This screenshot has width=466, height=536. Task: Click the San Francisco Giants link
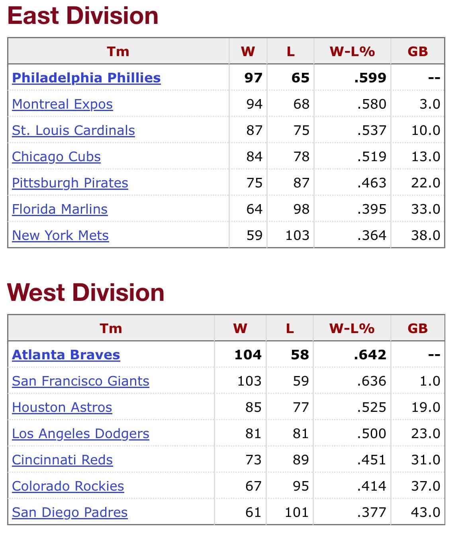click(x=80, y=381)
